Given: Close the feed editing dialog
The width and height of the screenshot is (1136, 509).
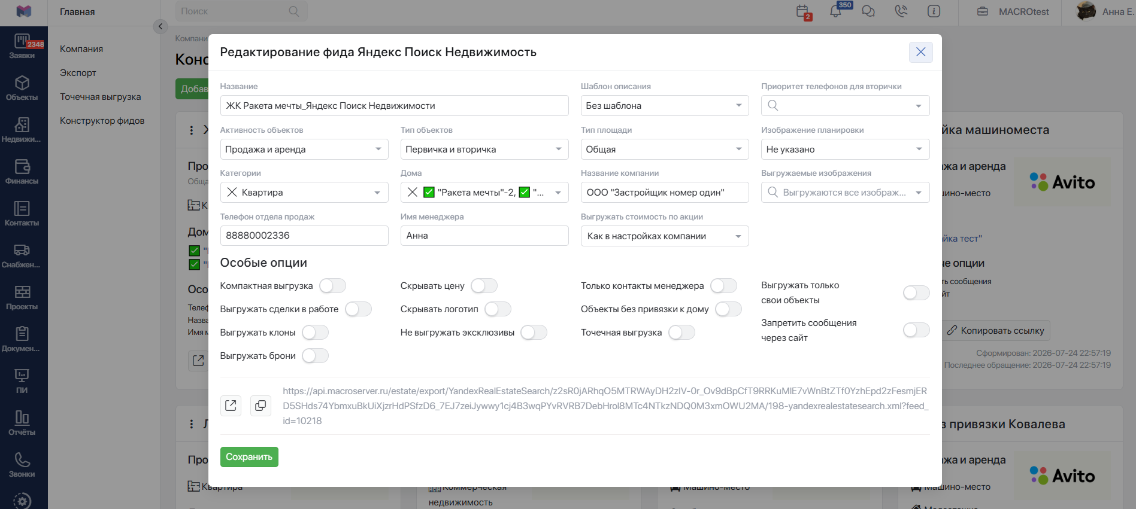Looking at the screenshot, I should click(921, 52).
